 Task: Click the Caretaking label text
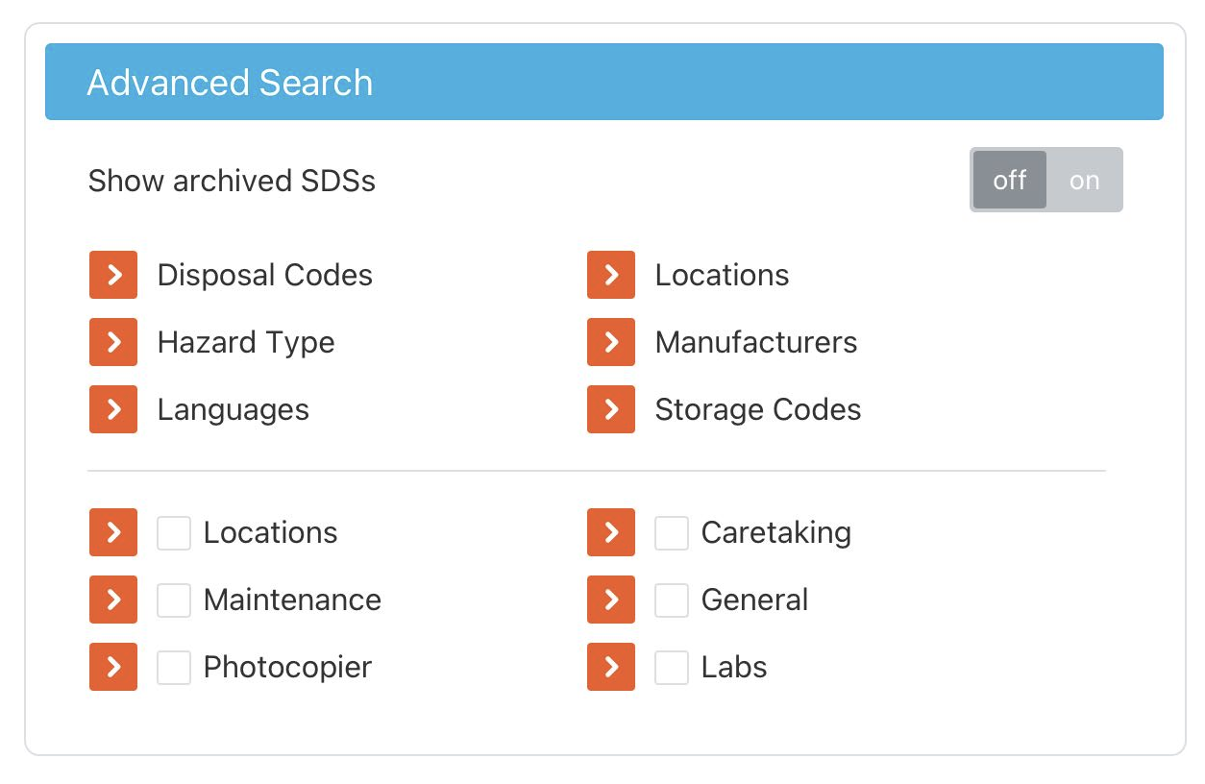click(x=775, y=532)
